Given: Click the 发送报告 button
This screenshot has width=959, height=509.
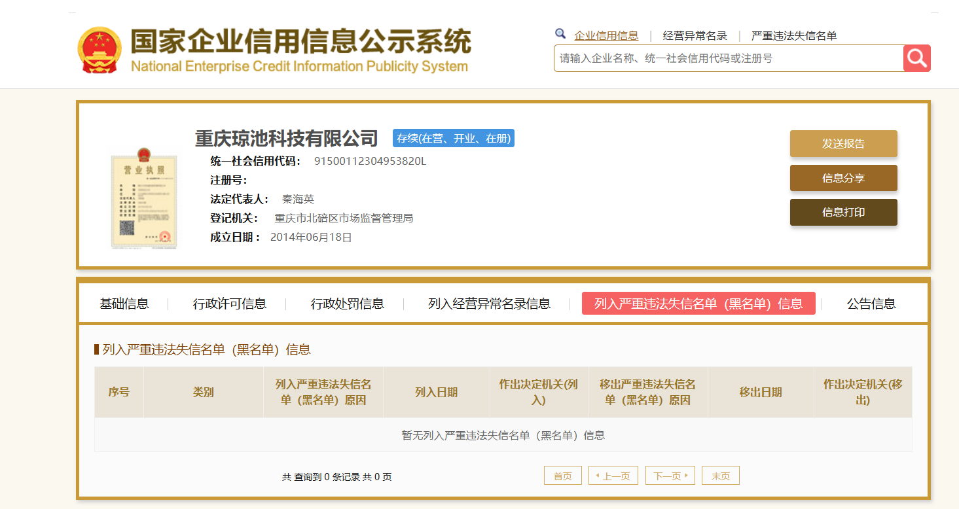Looking at the screenshot, I should click(844, 144).
